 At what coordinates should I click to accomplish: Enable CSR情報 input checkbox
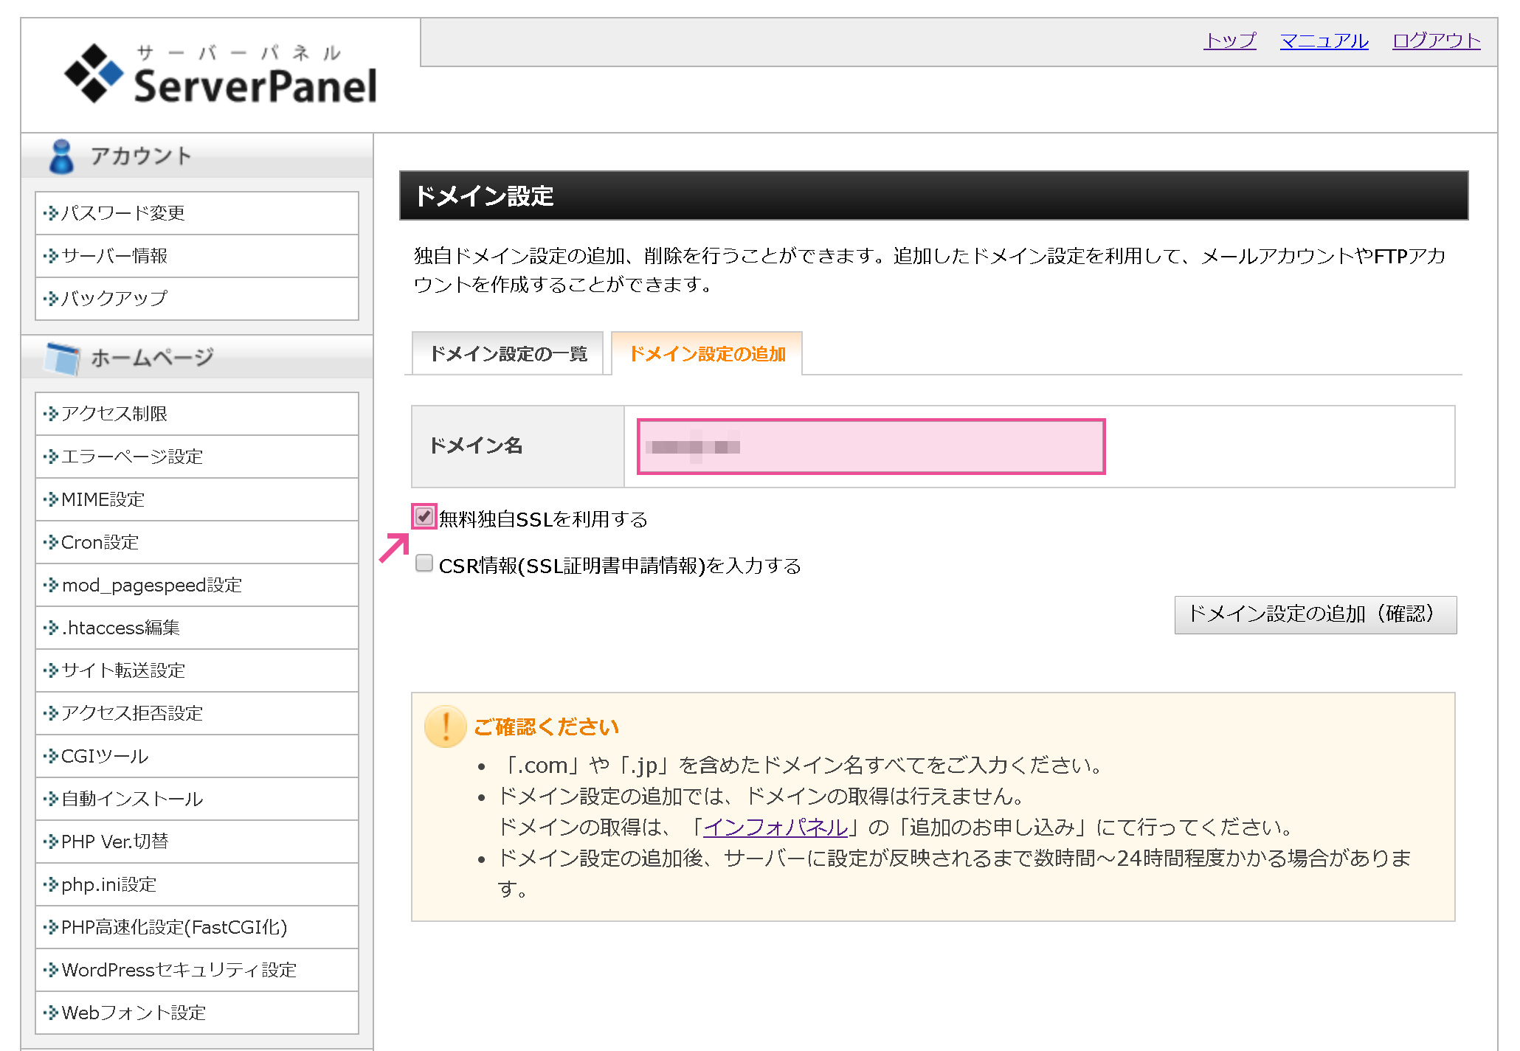[x=424, y=563]
